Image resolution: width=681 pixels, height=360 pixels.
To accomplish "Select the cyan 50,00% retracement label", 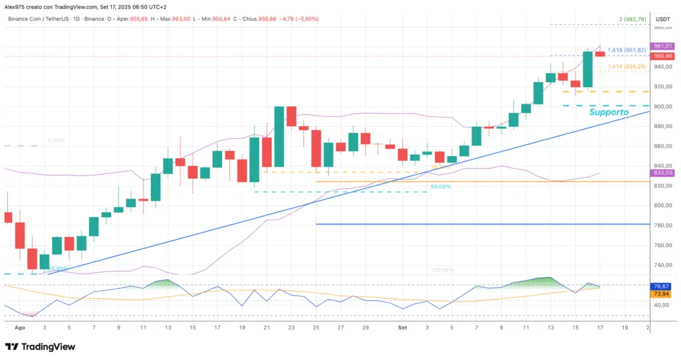I will coord(440,187).
